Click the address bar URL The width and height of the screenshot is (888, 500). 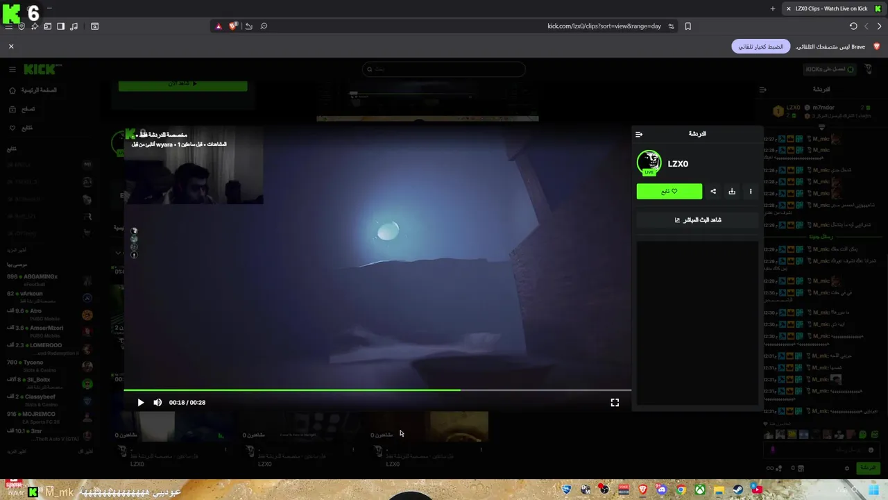[604, 26]
